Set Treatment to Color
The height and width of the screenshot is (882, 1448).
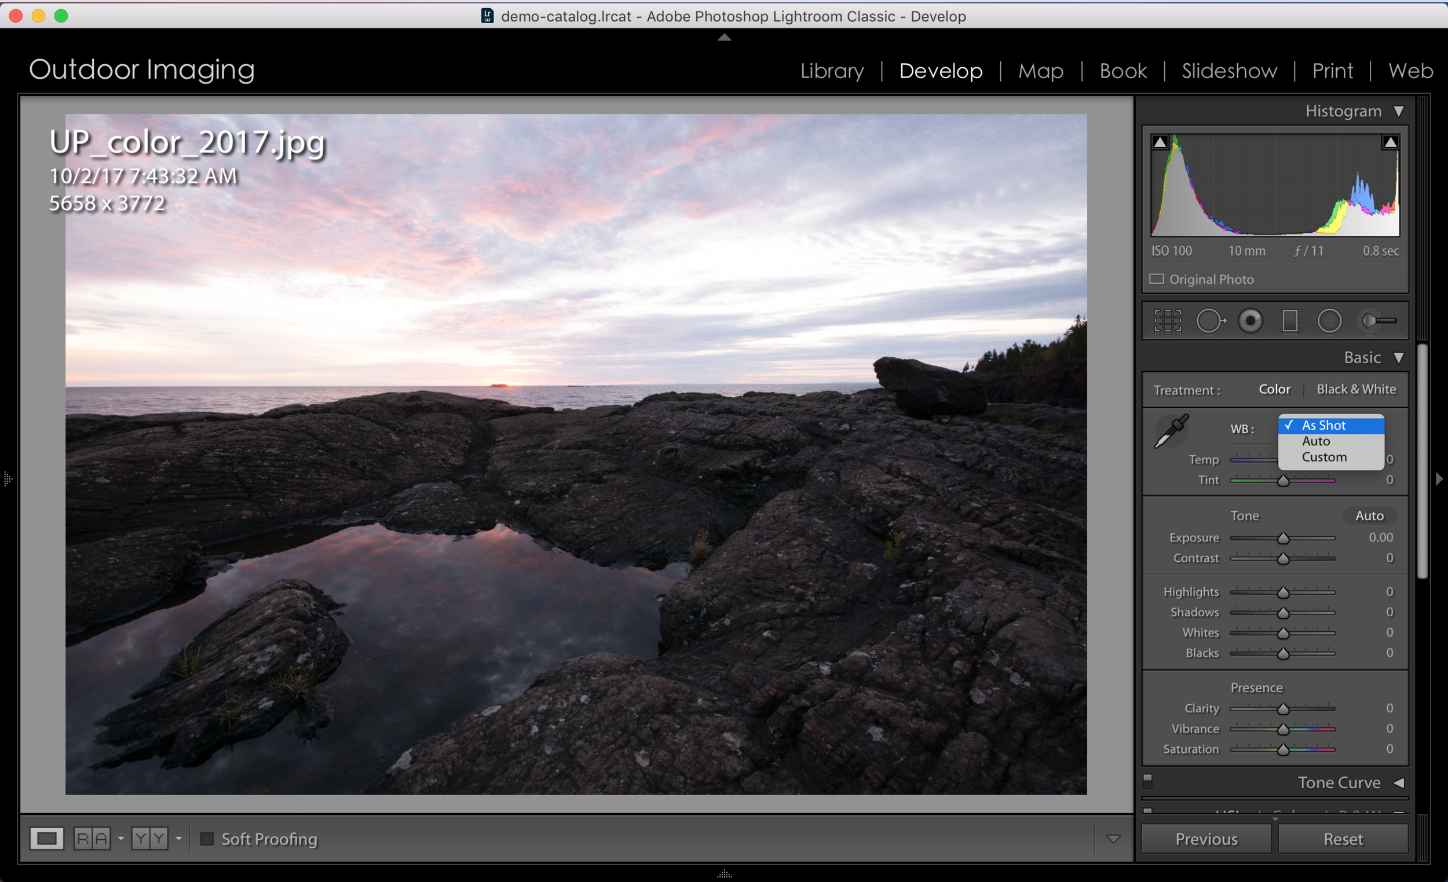pyautogui.click(x=1274, y=389)
